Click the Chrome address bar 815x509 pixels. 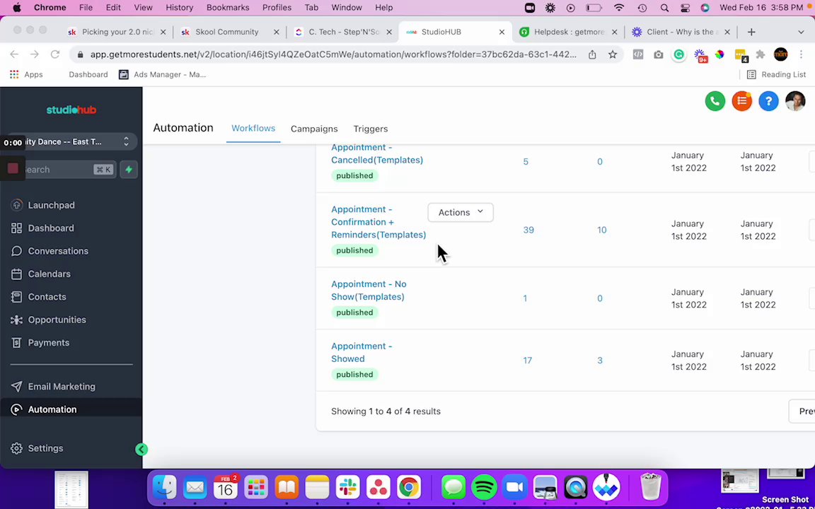[333, 54]
